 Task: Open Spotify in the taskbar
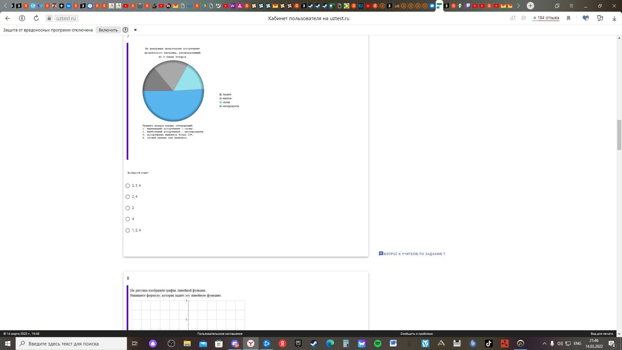(x=377, y=344)
